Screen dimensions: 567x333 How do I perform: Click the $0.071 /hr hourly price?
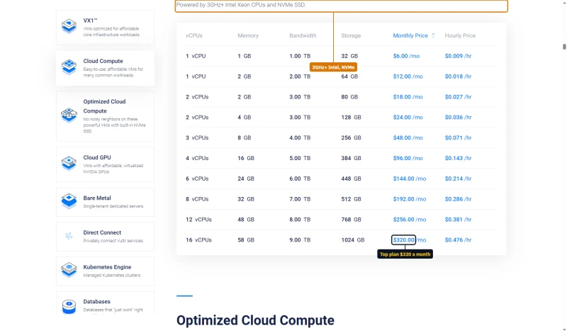click(458, 137)
